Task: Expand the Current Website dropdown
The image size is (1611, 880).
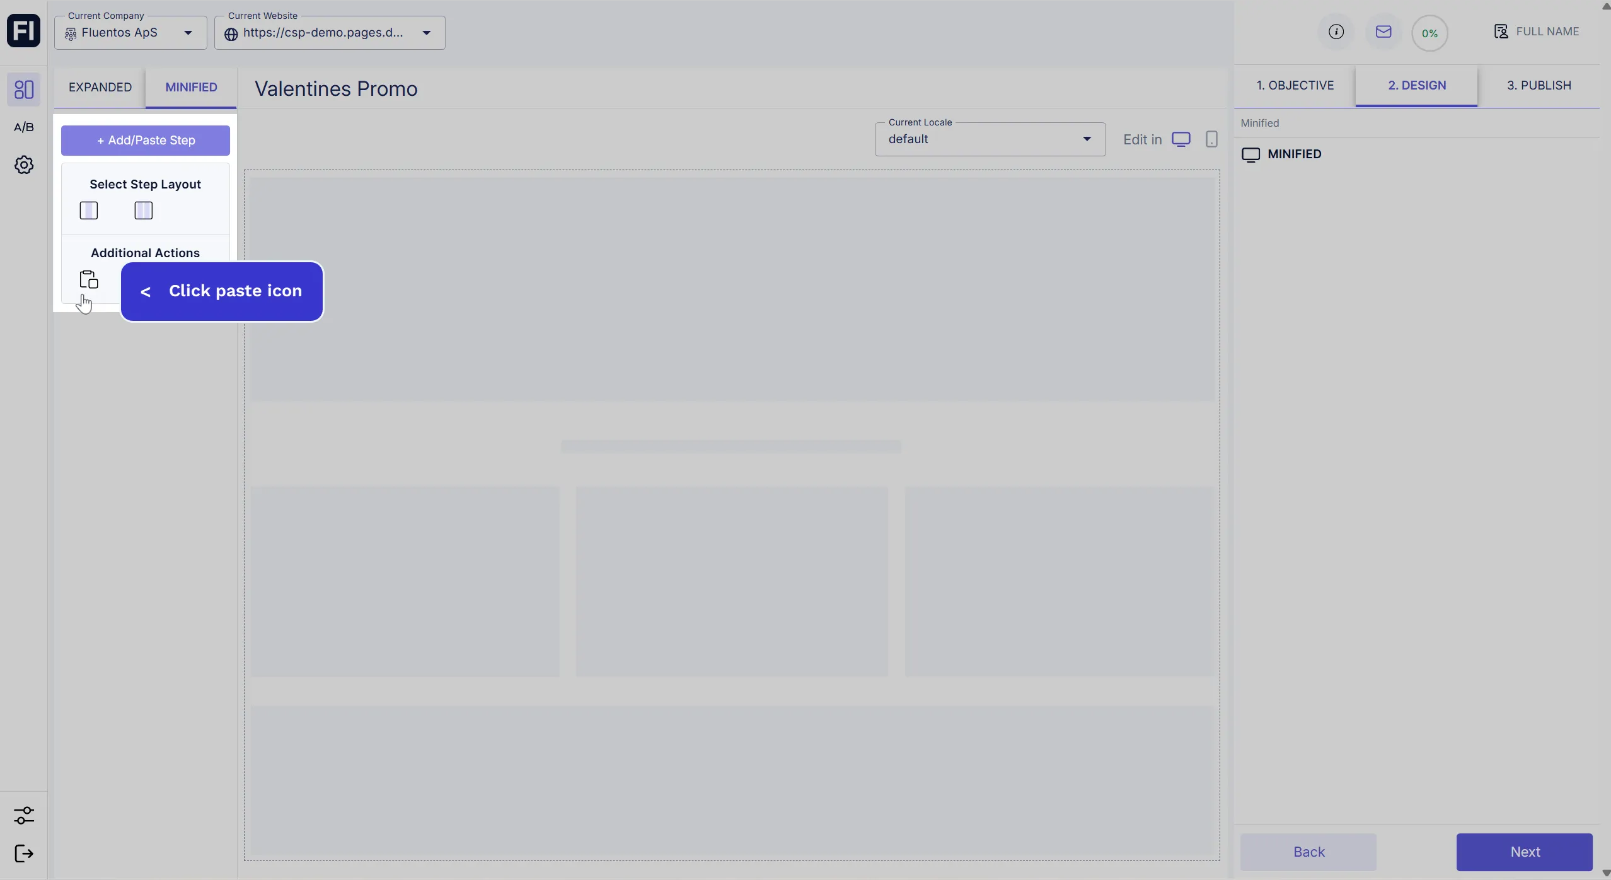Action: [x=330, y=33]
